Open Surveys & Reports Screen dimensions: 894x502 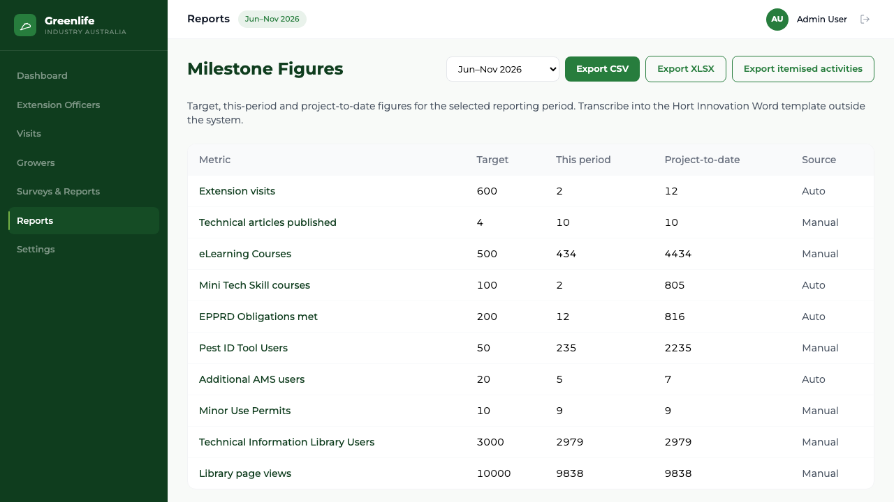coord(84,192)
